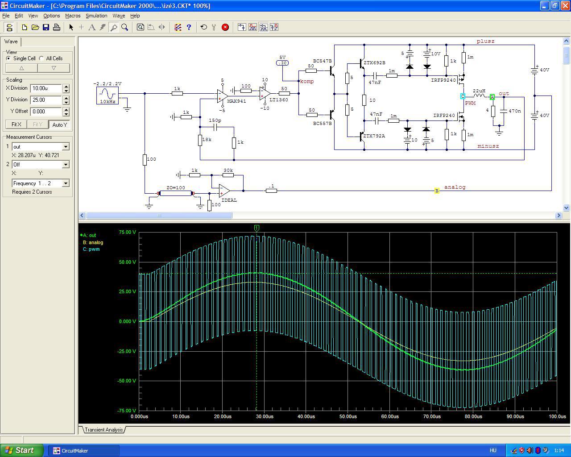Viewport: 571px width, 457px height.
Task: Toggle the Auto Y scaling button
Action: coord(59,125)
